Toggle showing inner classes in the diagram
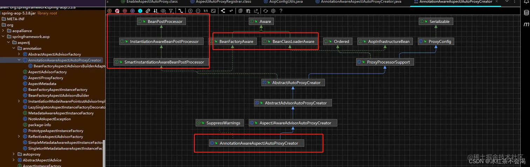 (140, 11)
